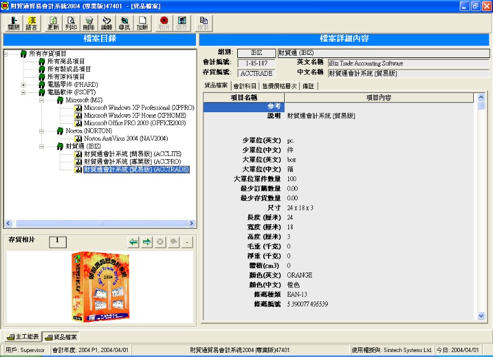Click the 列印 print toolbar icon
Image resolution: width=493 pixels, height=357 pixels.
coord(71,23)
